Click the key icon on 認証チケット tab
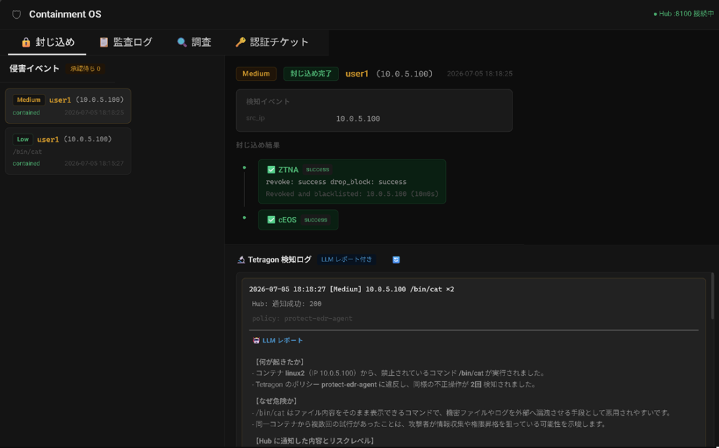The height and width of the screenshot is (448, 719). tap(240, 42)
